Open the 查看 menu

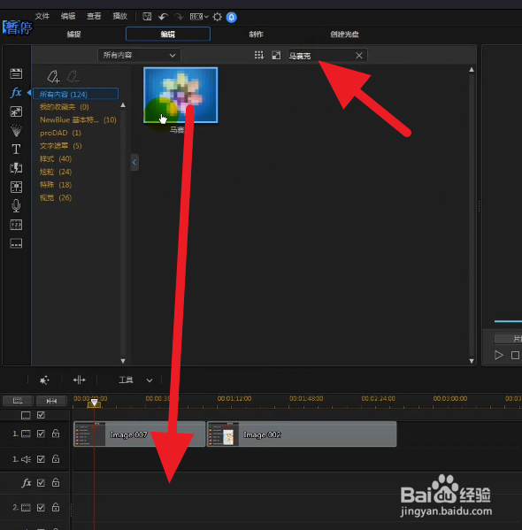[x=94, y=16]
